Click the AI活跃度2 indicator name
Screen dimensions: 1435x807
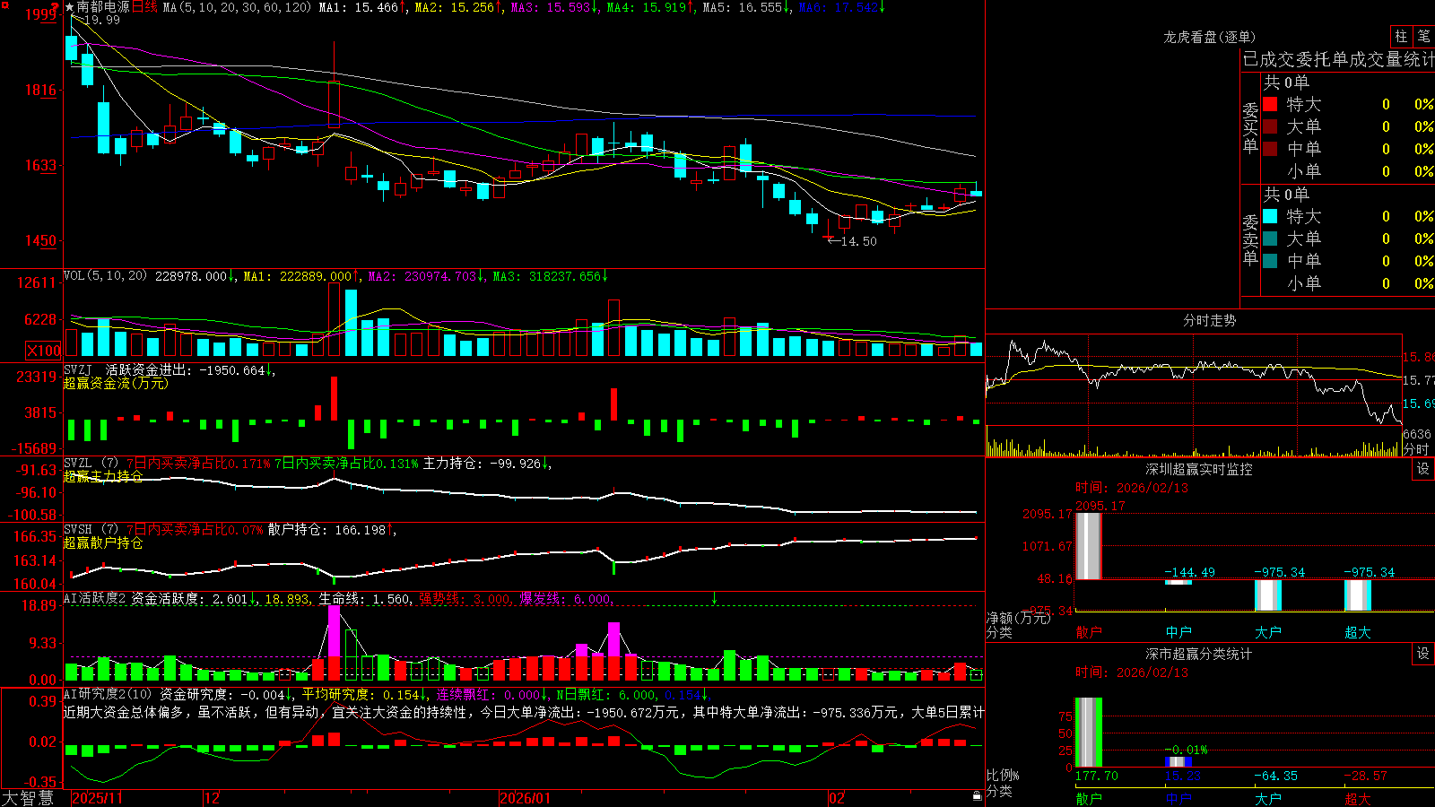[x=95, y=598]
